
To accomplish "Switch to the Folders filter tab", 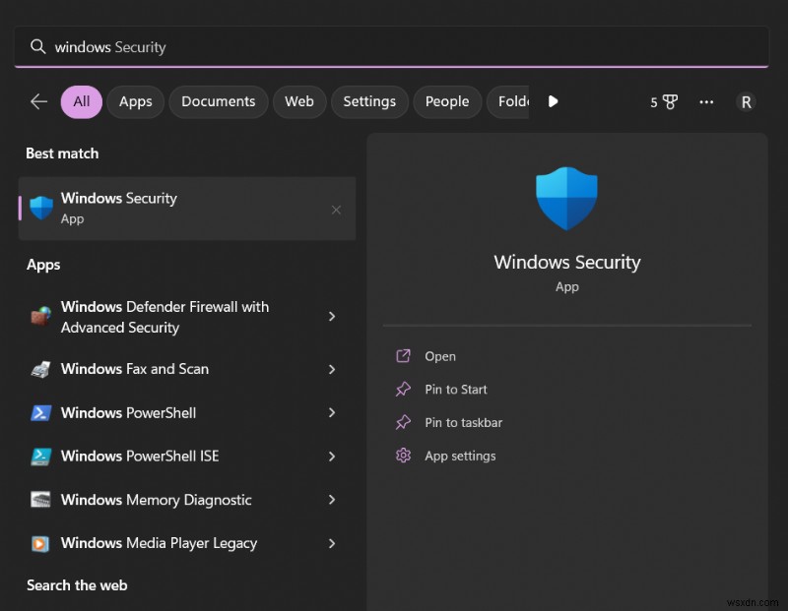I will click(x=508, y=102).
